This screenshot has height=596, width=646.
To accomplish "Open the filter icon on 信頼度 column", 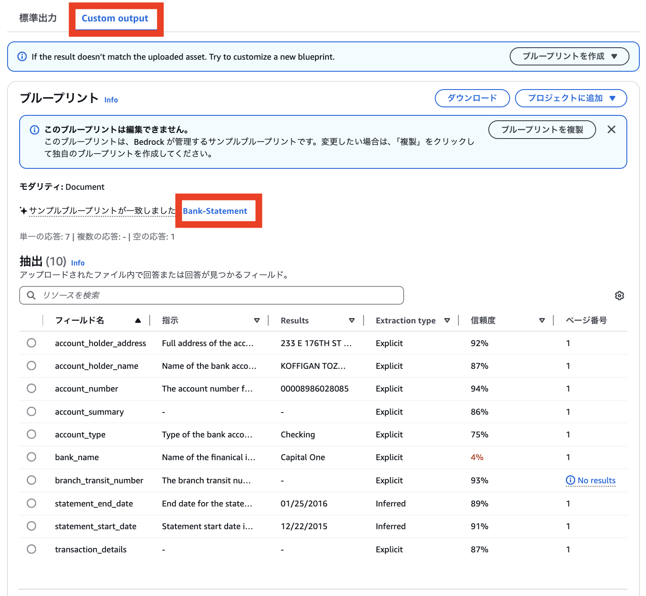I will 542,320.
